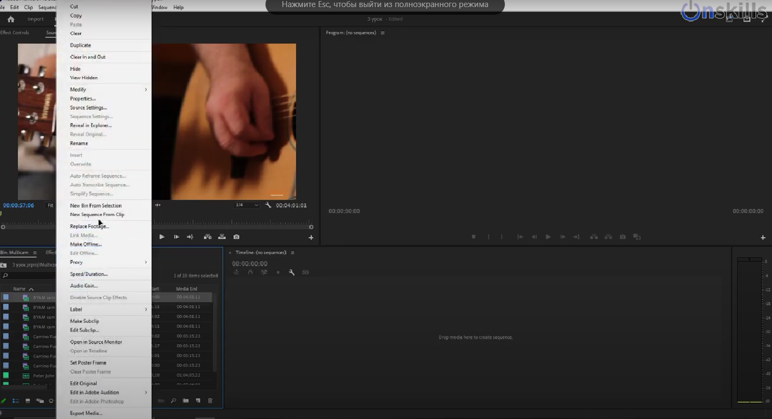The image size is (772, 419).
Task: Open the Timeline panel menu
Action: coord(293,252)
